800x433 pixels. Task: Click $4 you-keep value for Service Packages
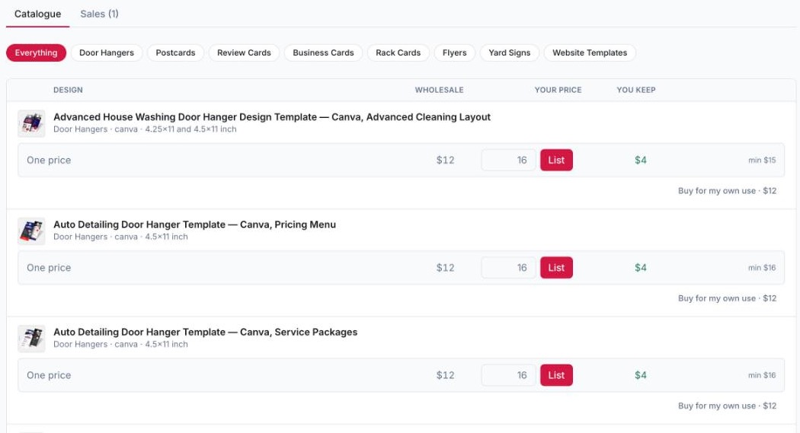point(641,375)
